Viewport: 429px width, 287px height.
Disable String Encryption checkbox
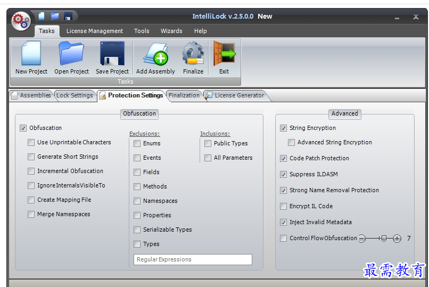pyautogui.click(x=284, y=128)
